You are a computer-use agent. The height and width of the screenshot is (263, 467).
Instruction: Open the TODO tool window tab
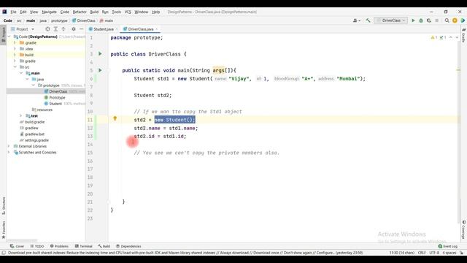[37, 246]
